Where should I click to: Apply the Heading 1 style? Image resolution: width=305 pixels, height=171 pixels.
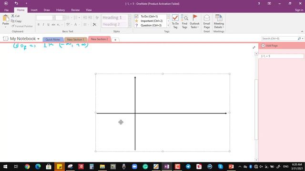(115, 18)
